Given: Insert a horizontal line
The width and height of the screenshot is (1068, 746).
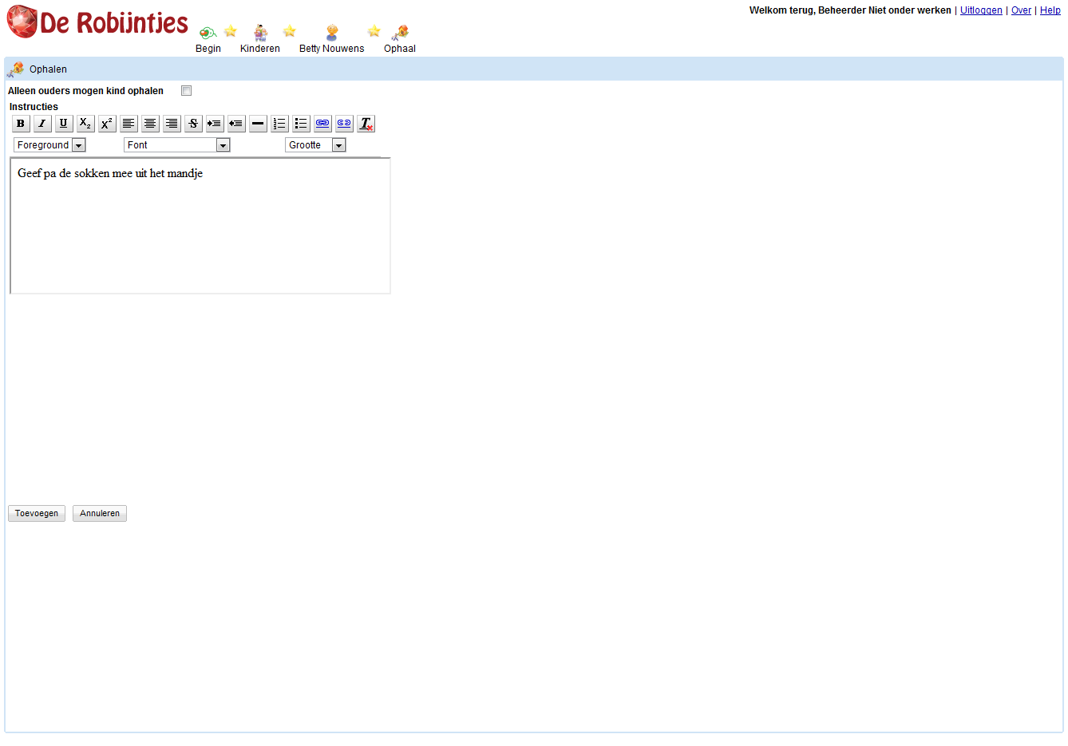Looking at the screenshot, I should click(258, 124).
